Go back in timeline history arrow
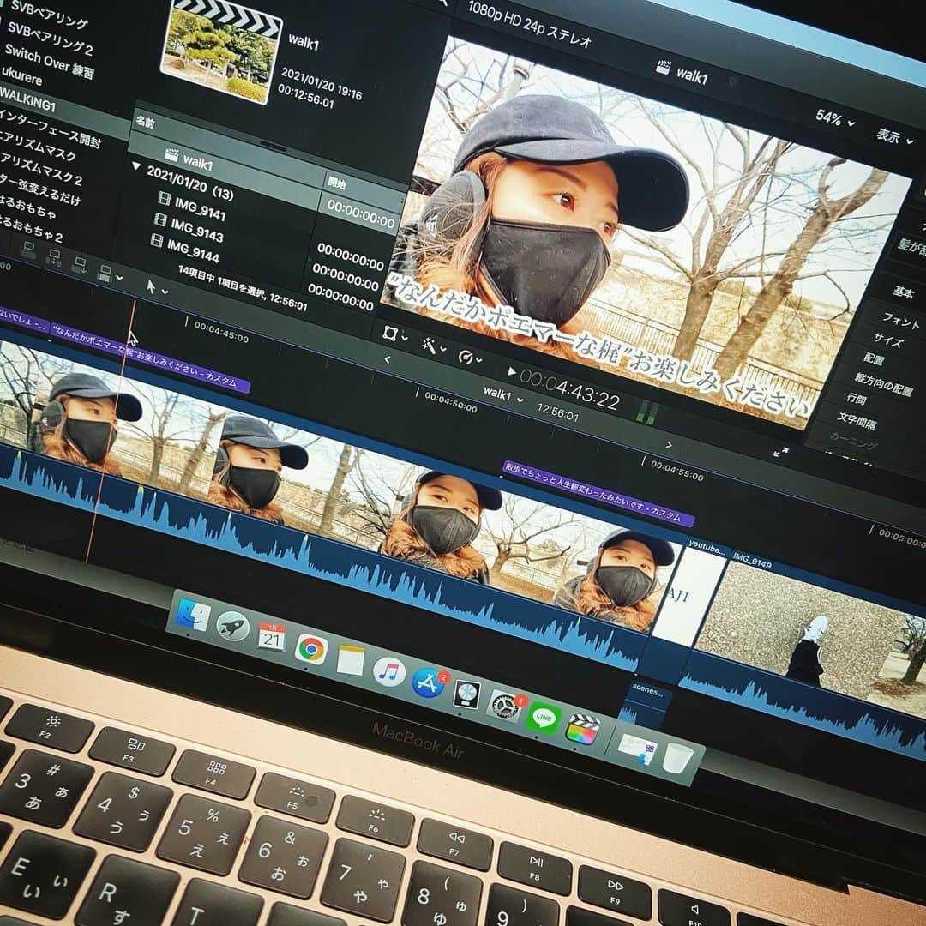 388,359
